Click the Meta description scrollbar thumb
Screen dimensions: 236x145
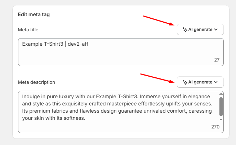click(221, 106)
